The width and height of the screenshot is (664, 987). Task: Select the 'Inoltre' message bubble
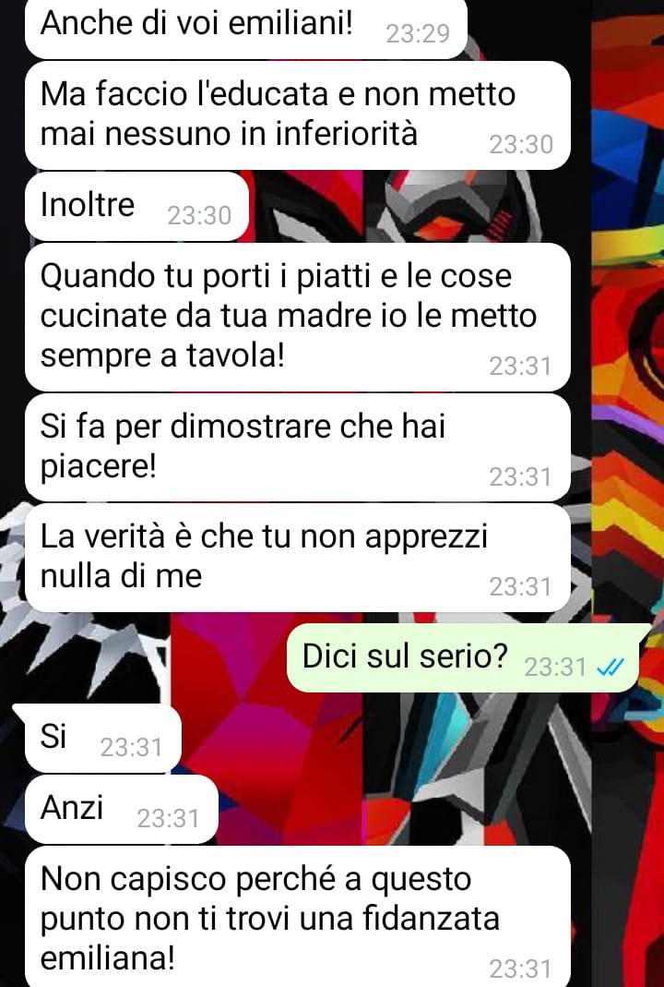click(x=137, y=206)
